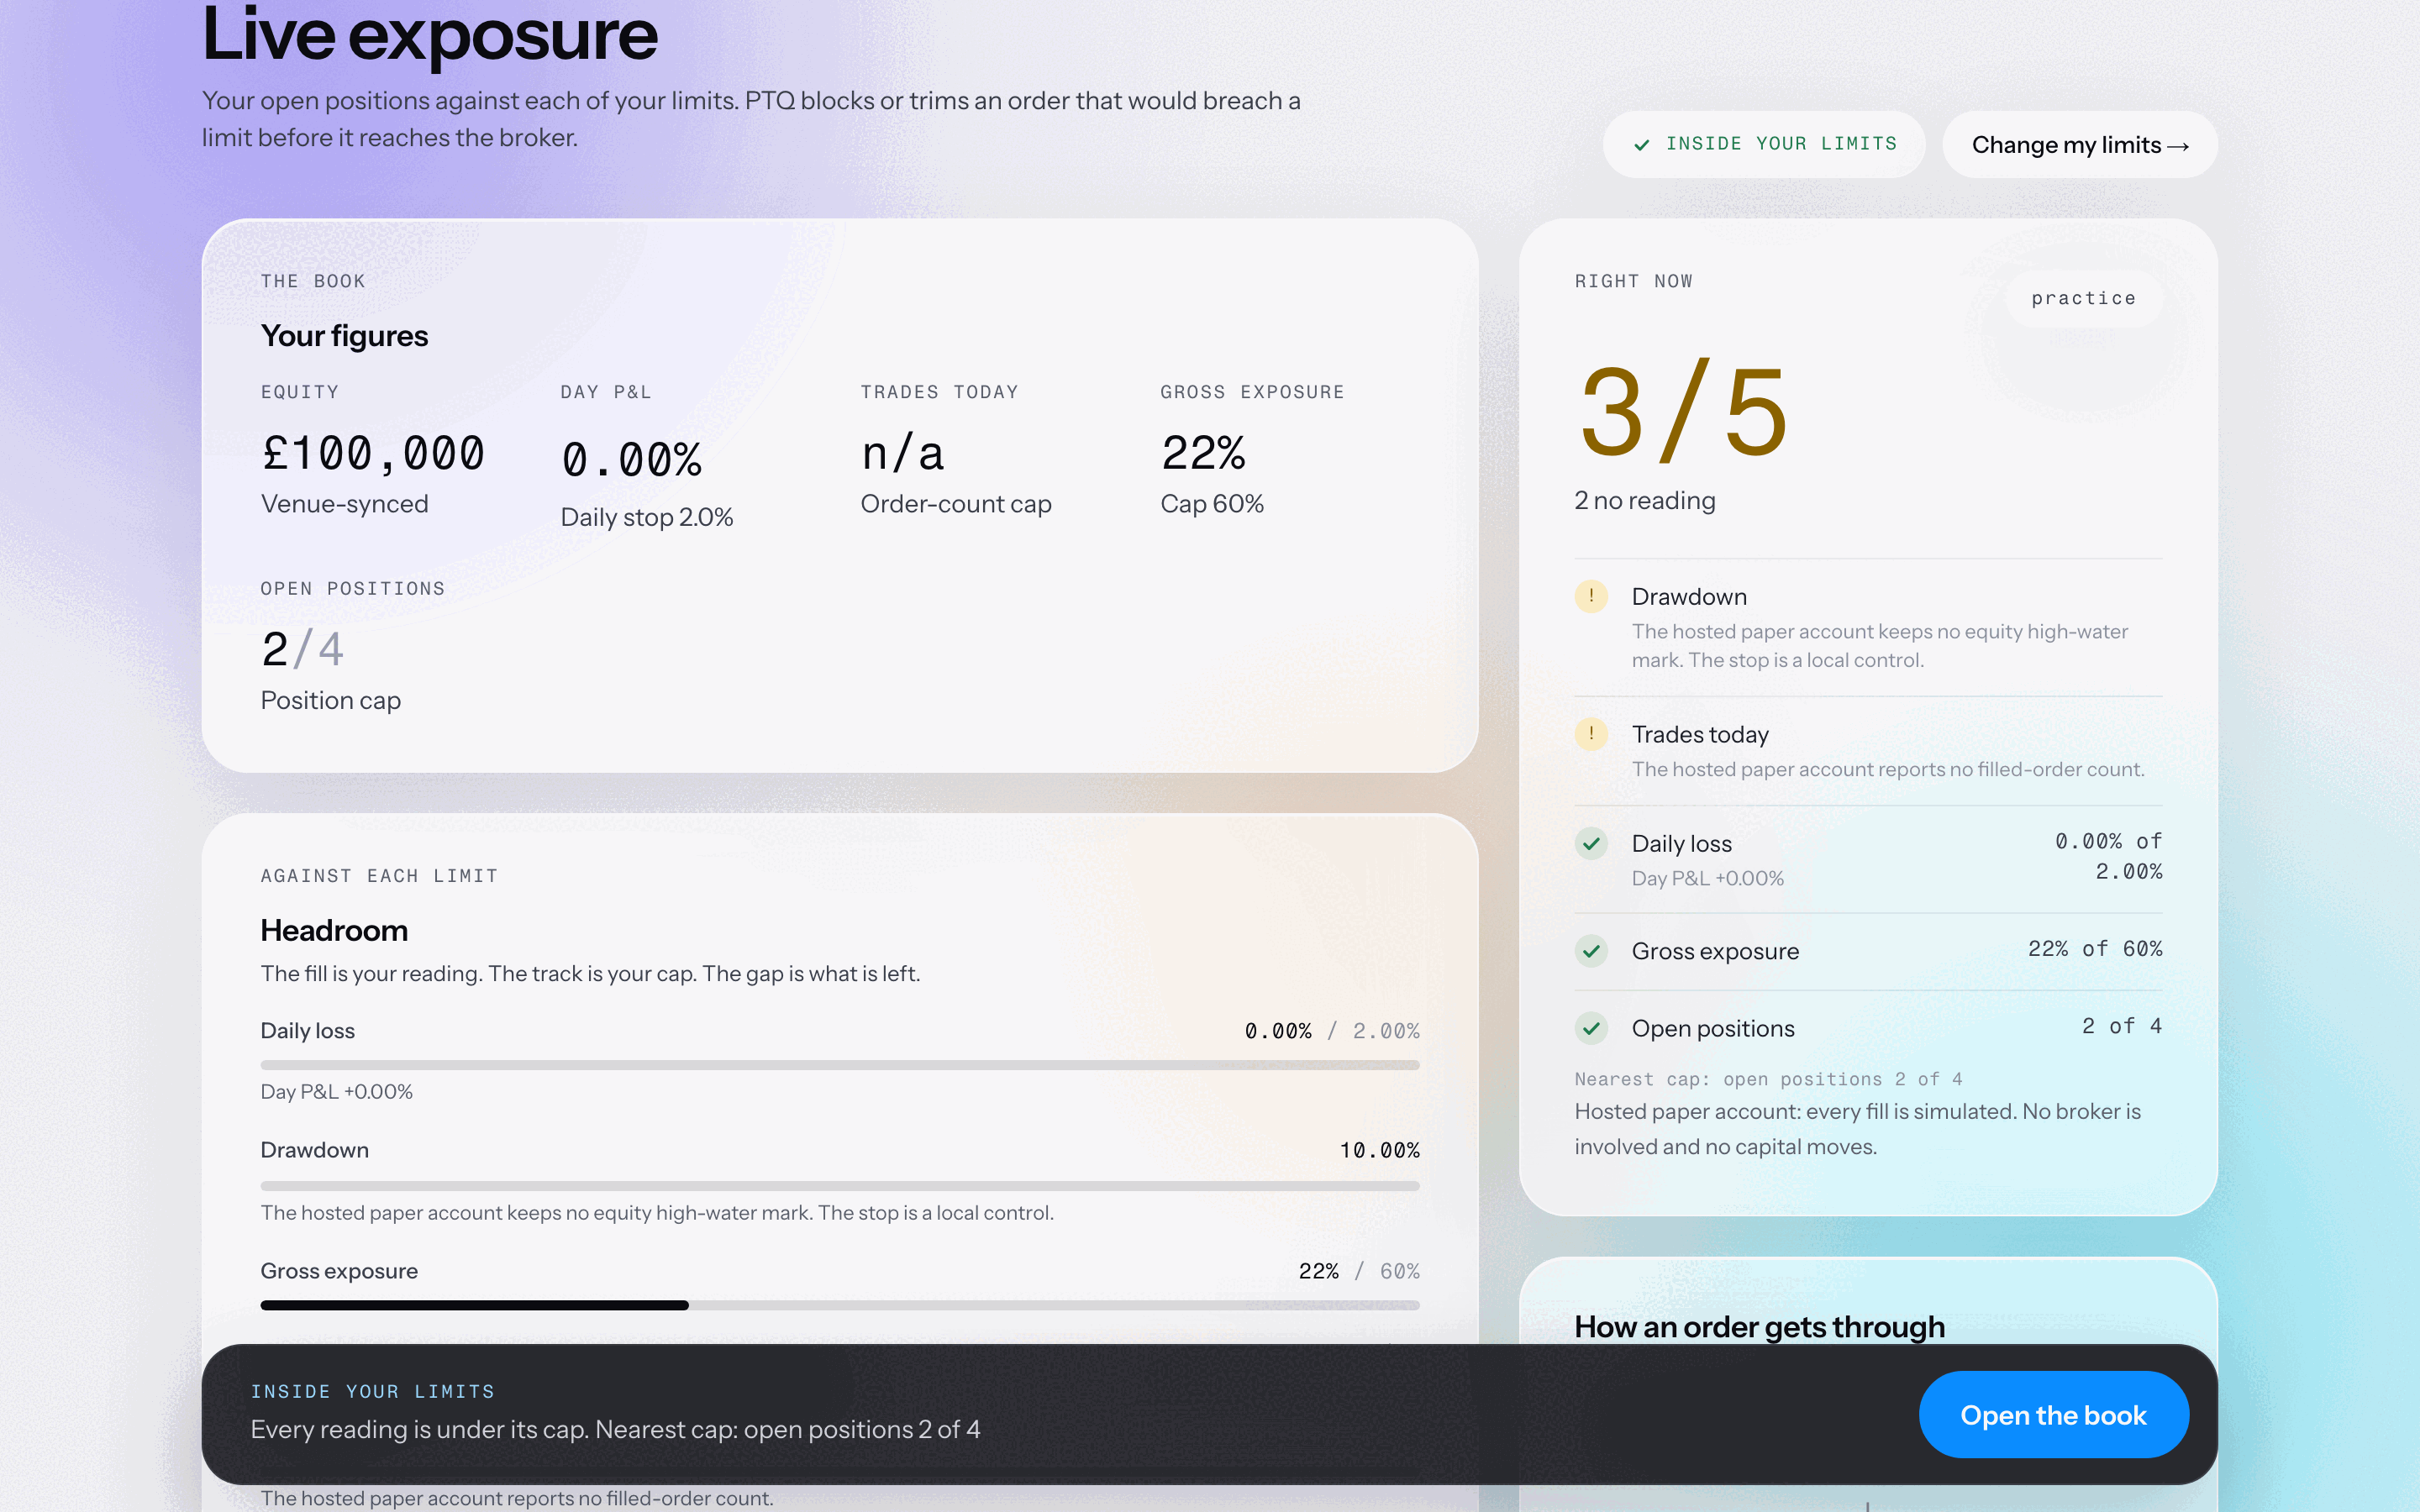The height and width of the screenshot is (1512, 2420).
Task: Click the 22% figure in Your figures card
Action: [1203, 453]
